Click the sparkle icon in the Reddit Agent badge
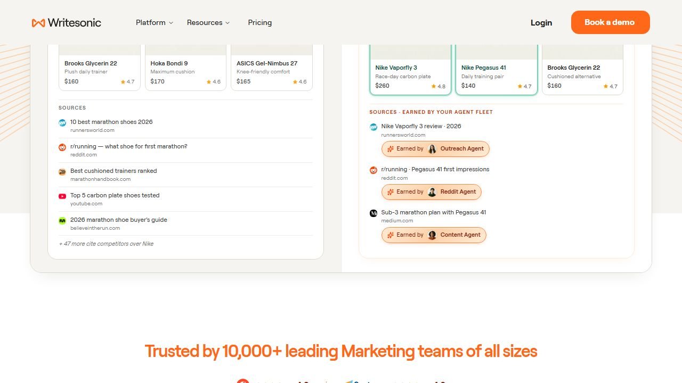 click(x=391, y=192)
